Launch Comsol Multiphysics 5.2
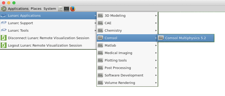The width and height of the screenshot is (225, 96). 186,38
